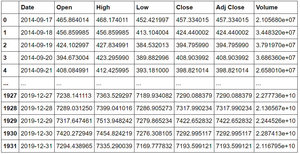Select row index 0
The width and height of the screenshot is (300, 154).
point(5,20)
